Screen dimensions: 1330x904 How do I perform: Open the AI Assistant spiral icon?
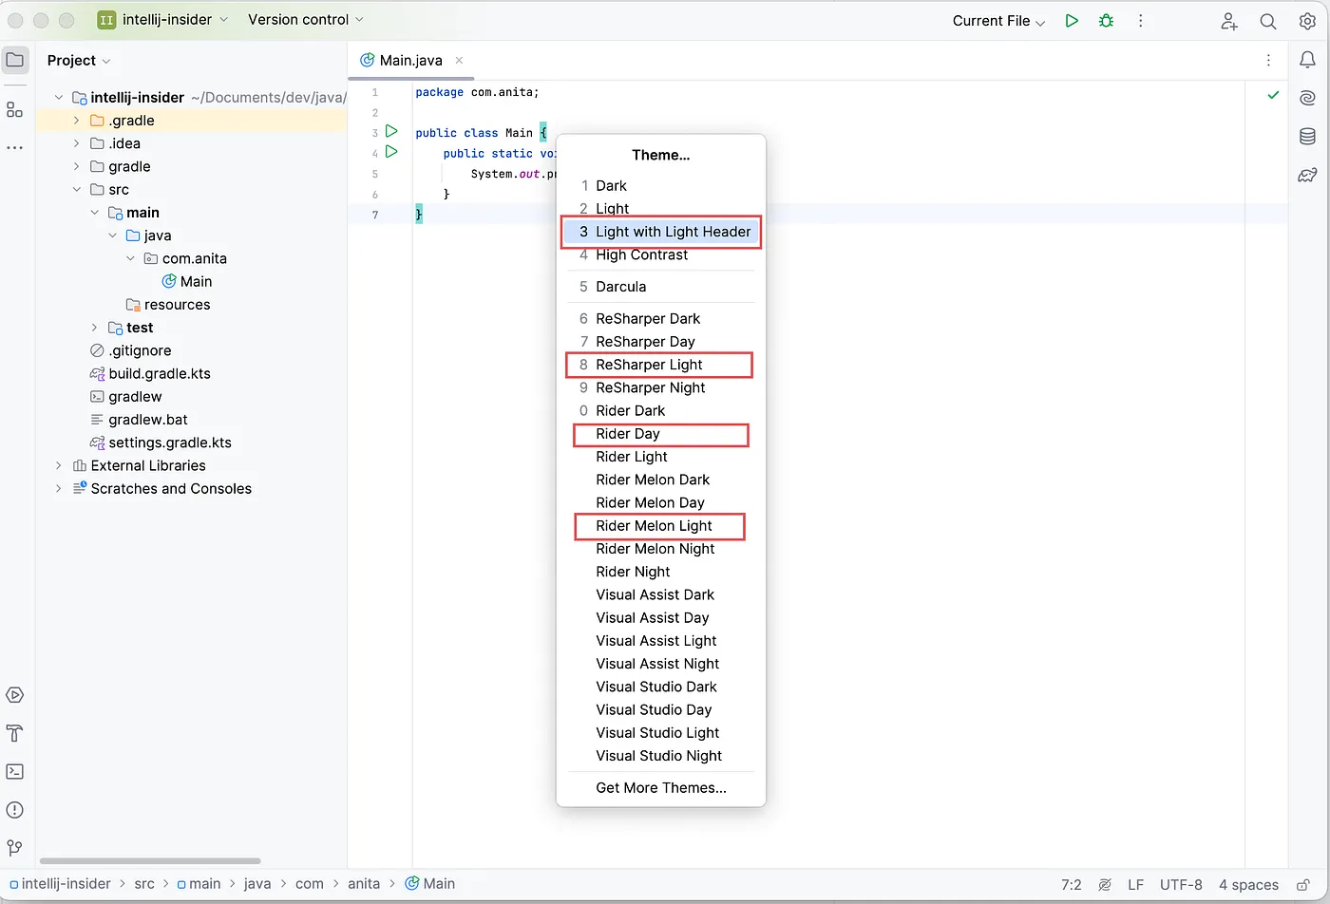pos(1307,98)
